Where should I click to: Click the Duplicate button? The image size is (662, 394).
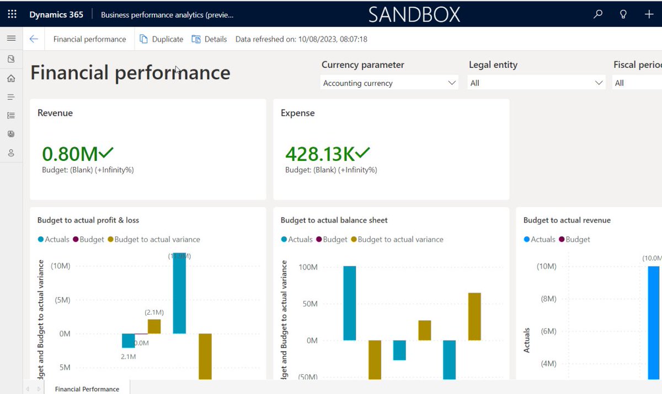pyautogui.click(x=161, y=39)
